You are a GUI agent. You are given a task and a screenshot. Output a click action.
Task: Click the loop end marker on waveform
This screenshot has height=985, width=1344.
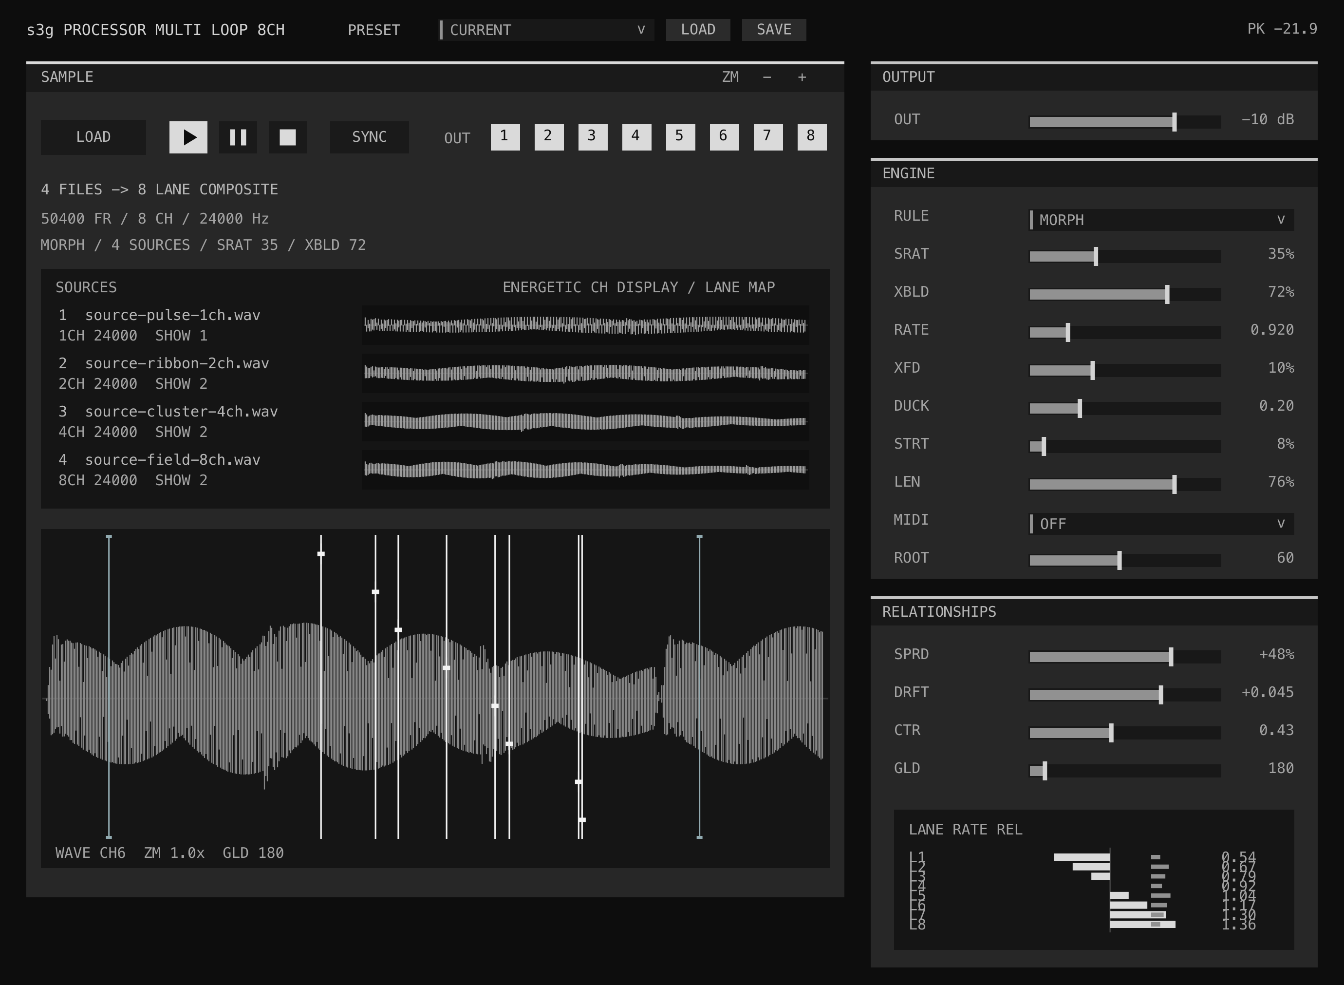(700, 687)
